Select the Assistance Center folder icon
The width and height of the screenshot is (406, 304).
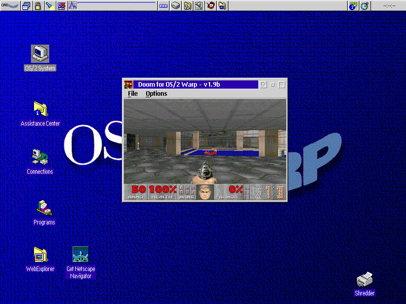point(41,109)
